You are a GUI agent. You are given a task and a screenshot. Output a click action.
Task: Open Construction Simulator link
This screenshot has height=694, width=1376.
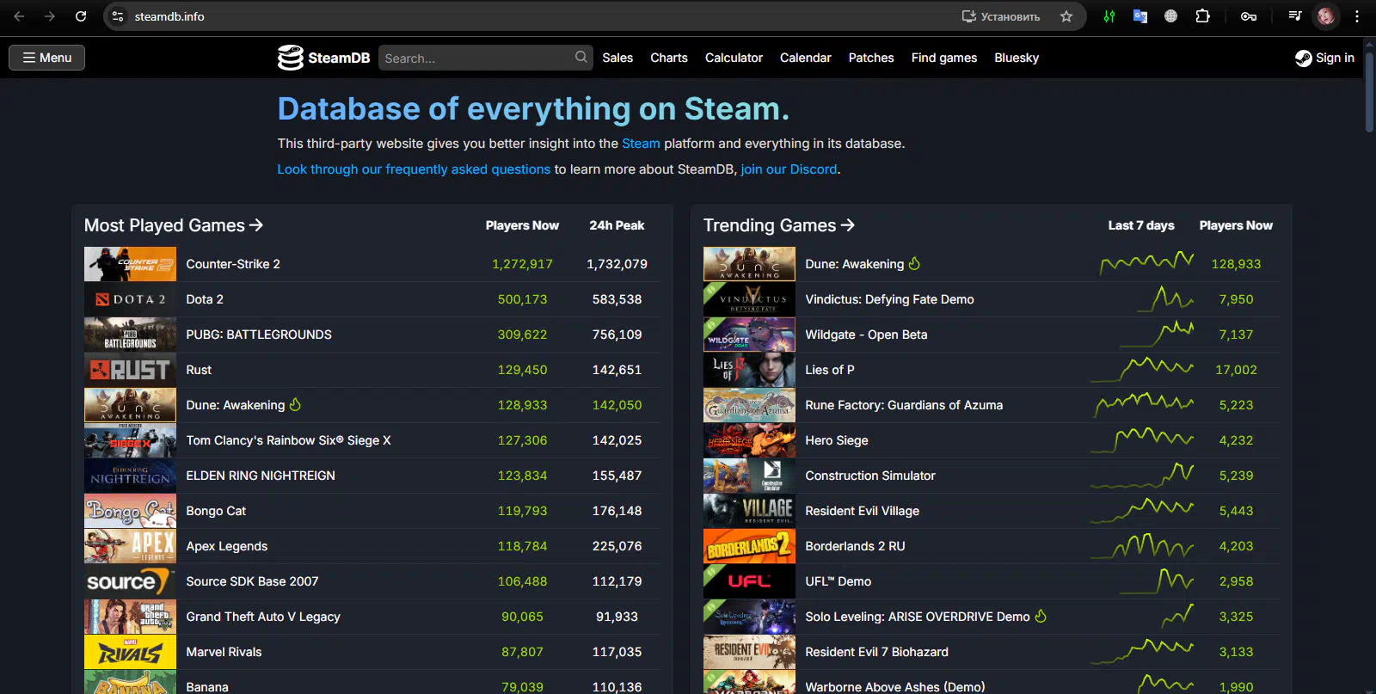point(870,476)
